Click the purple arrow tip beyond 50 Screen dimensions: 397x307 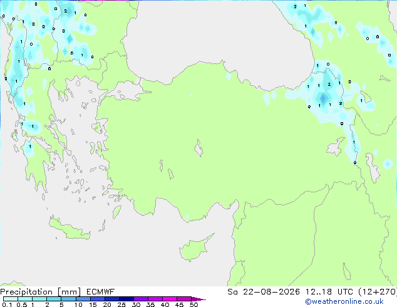(x=198, y=299)
